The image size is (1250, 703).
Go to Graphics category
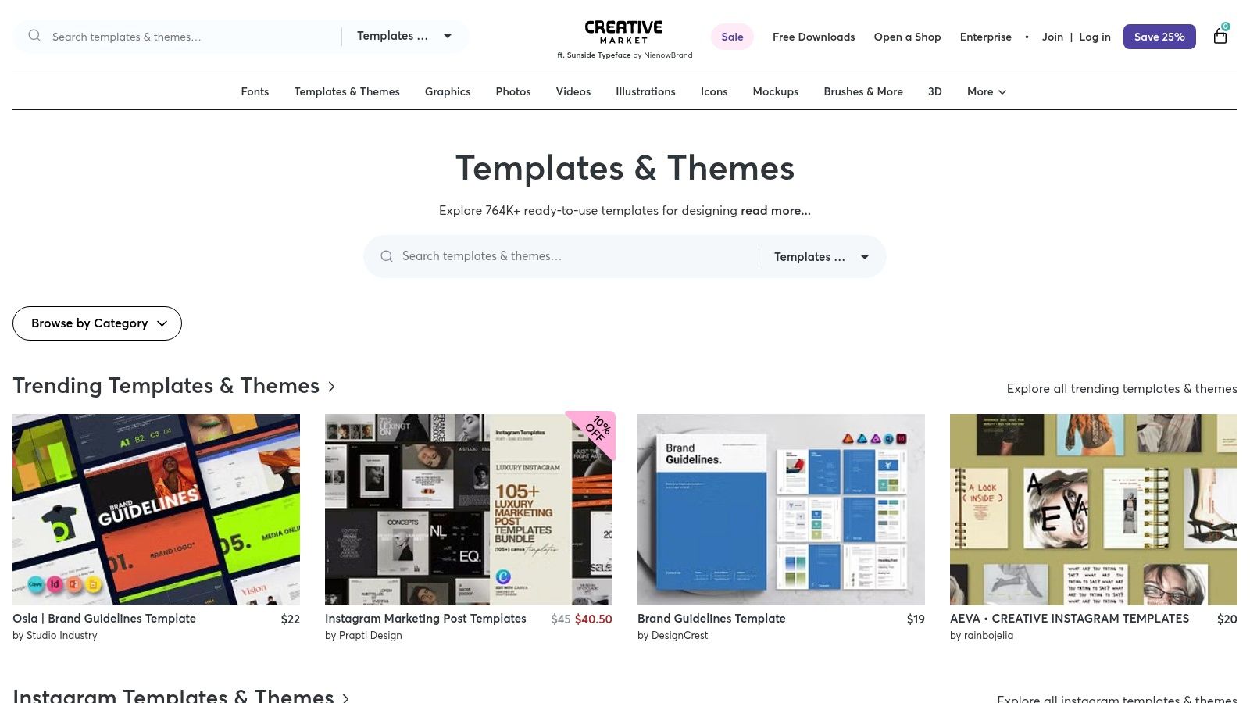click(x=448, y=91)
